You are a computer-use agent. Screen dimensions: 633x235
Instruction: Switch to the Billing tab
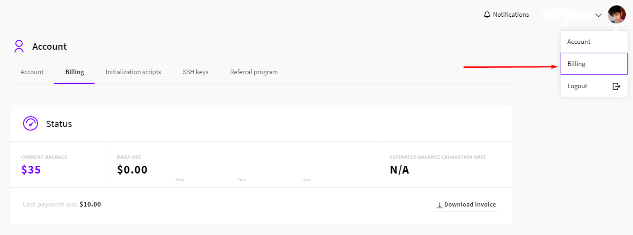(x=75, y=72)
